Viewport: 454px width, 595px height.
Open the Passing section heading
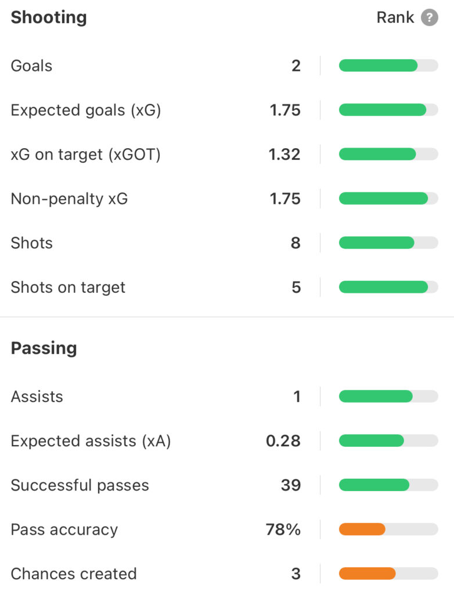click(x=44, y=349)
